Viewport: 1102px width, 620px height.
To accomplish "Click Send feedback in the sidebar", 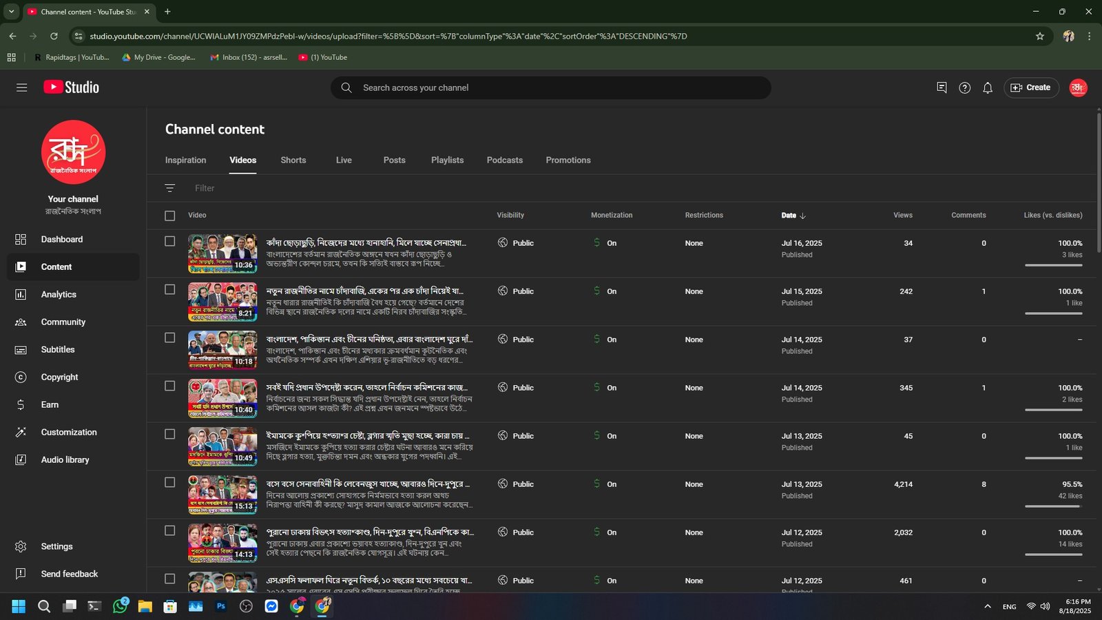I will (69, 574).
